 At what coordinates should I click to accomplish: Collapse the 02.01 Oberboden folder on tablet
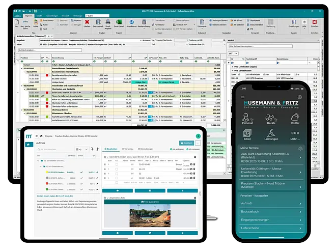(41, 166)
